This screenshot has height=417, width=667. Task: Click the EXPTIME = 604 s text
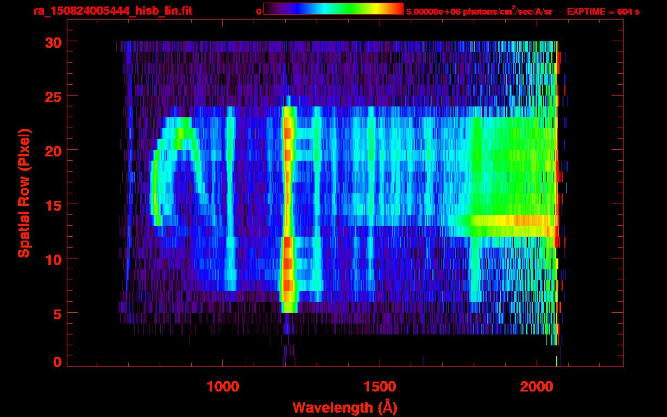coord(603,11)
